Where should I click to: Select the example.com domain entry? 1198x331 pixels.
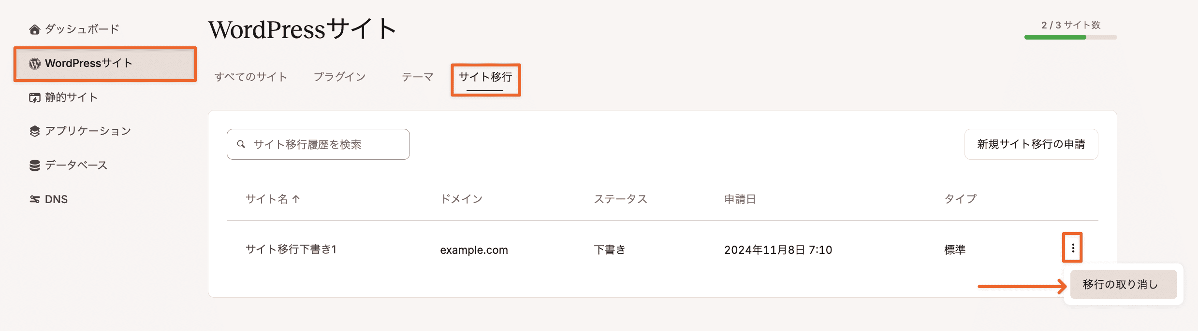tap(474, 250)
